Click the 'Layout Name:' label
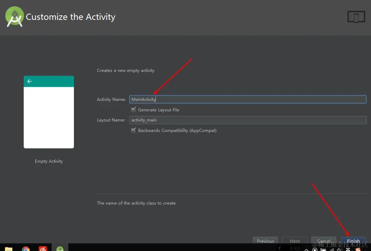371x251 pixels. pyautogui.click(x=111, y=120)
